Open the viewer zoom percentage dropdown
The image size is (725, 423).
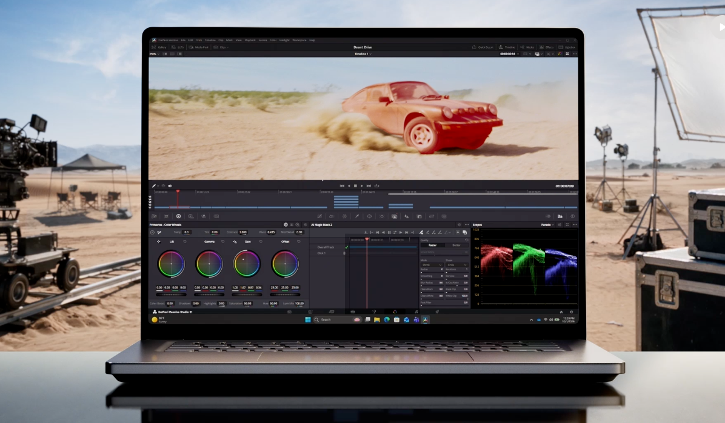(x=154, y=54)
